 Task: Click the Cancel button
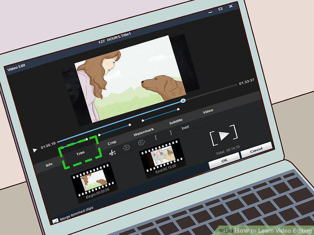tap(256, 150)
